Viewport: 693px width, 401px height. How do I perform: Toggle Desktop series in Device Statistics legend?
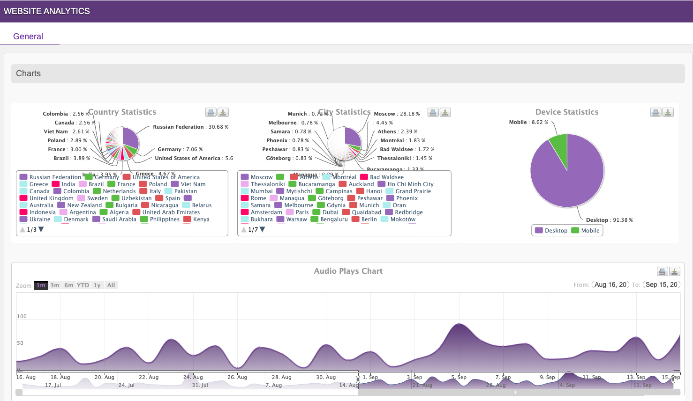click(x=551, y=230)
